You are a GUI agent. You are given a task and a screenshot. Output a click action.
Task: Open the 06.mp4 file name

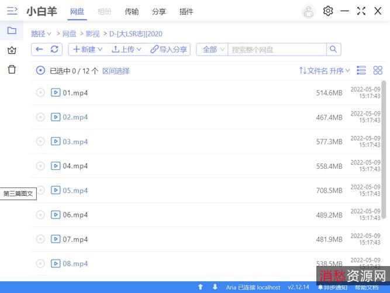(x=75, y=215)
